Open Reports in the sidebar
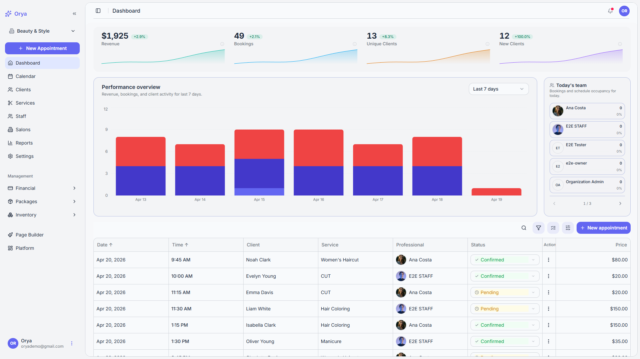The height and width of the screenshot is (359, 640). point(42,143)
